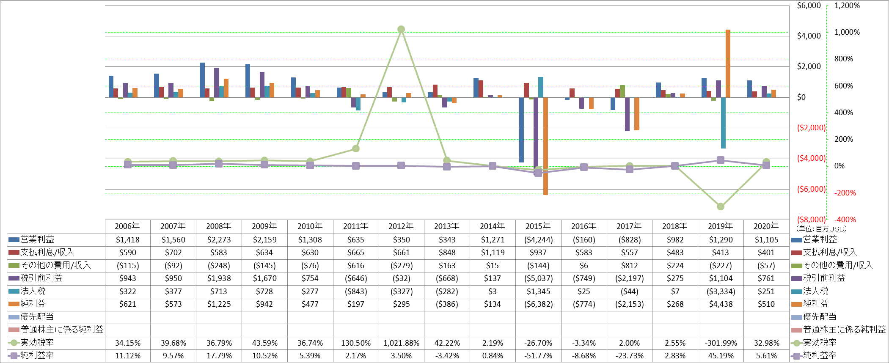The width and height of the screenshot is (889, 363).
Task: Select the 2019年 teal 法人税 negative bar
Action: coord(723,123)
